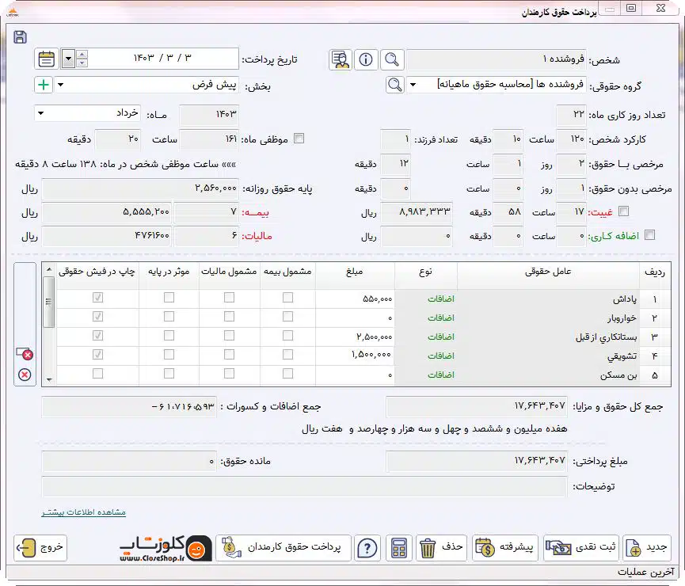Click the help question mark icon
The width and height of the screenshot is (685, 586).
(367, 547)
